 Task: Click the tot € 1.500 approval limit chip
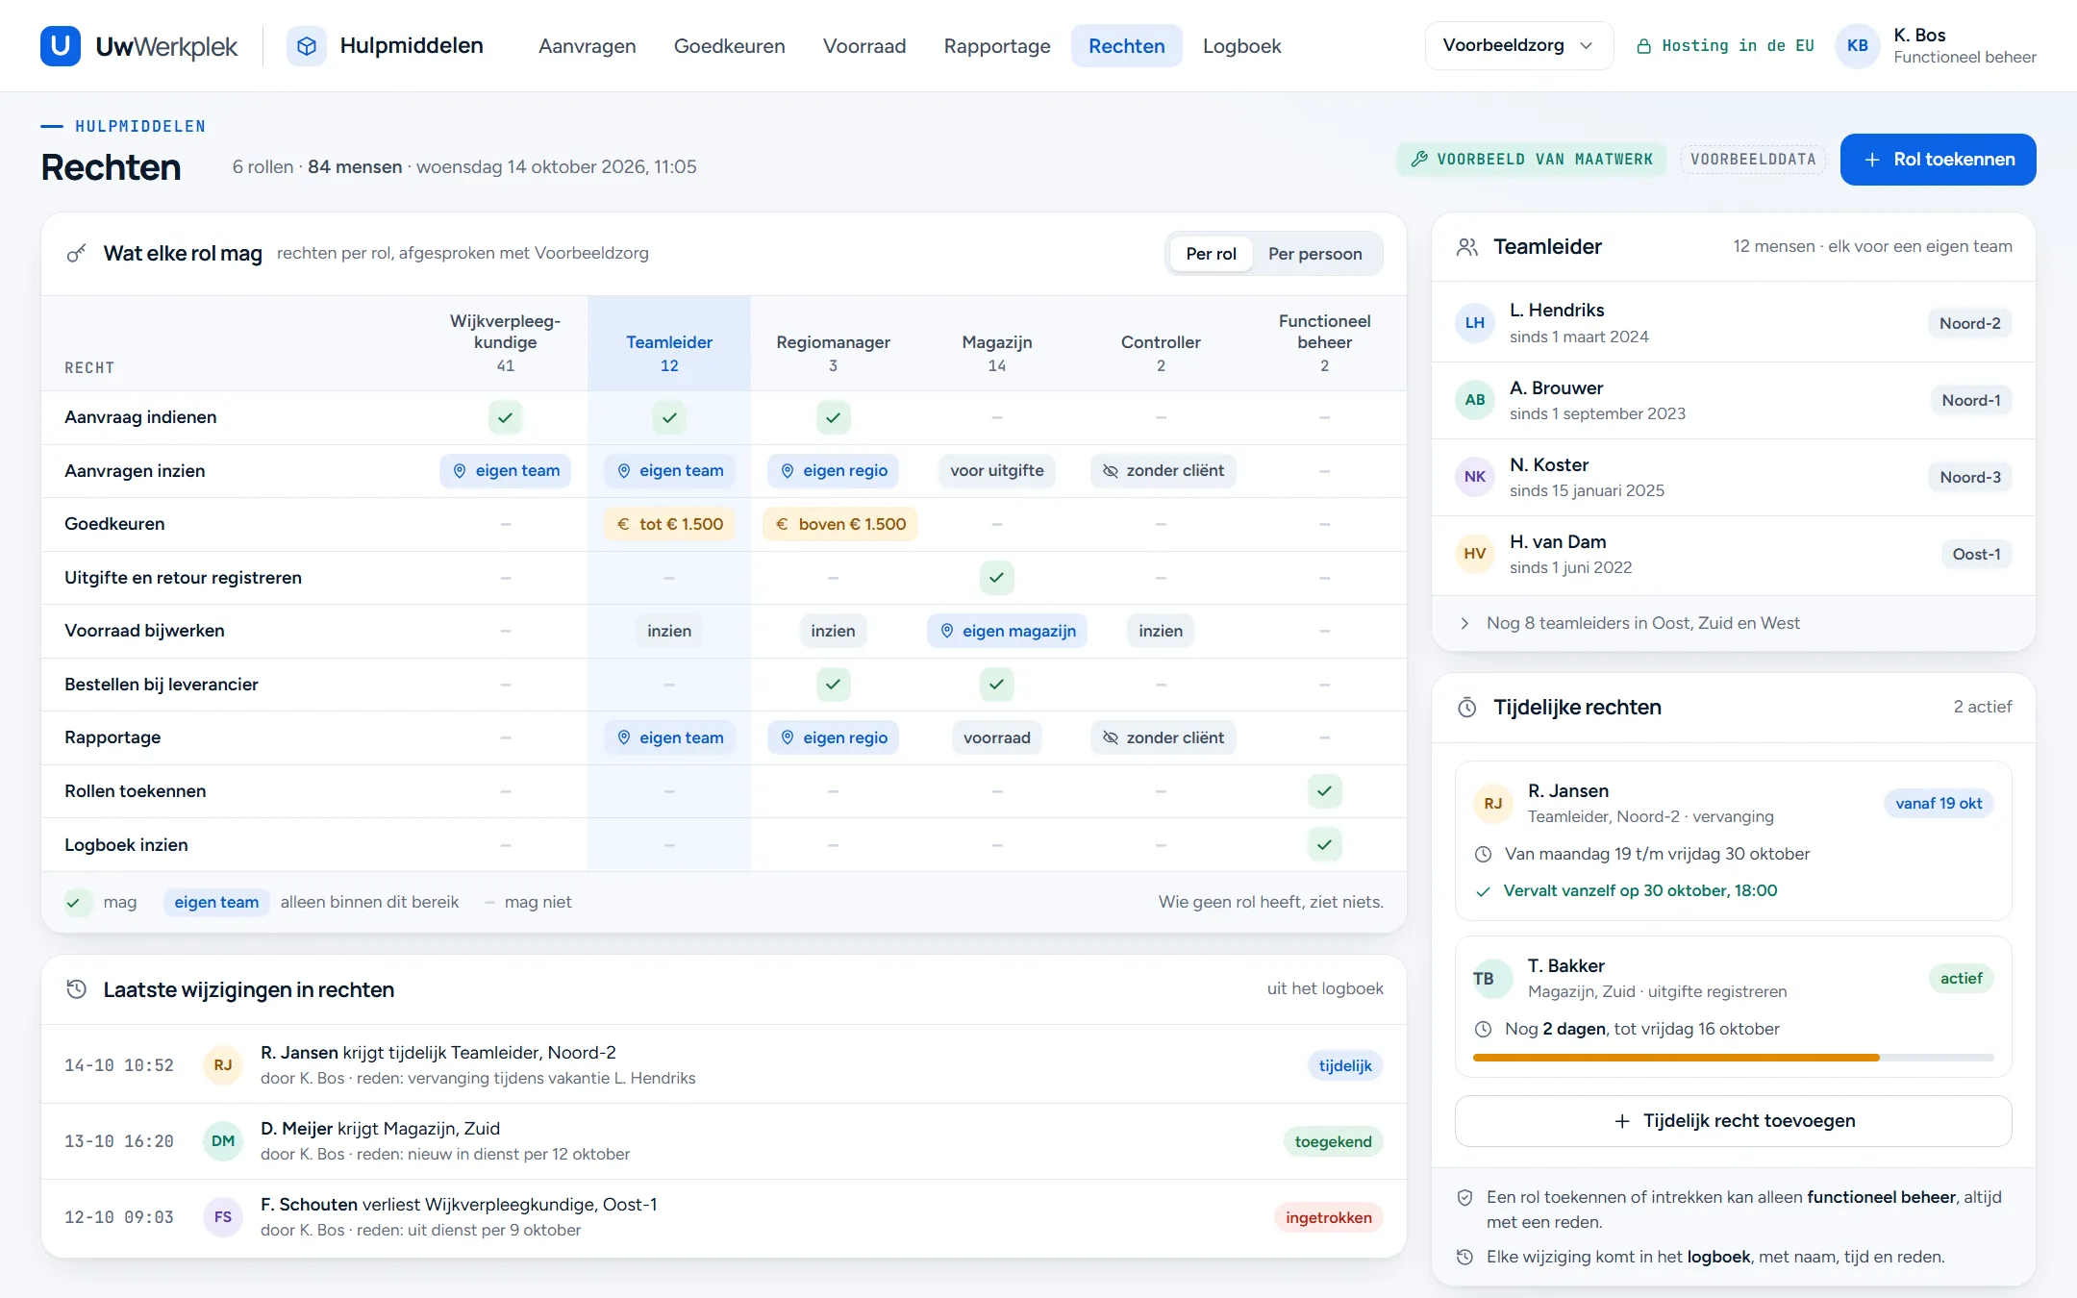(669, 524)
